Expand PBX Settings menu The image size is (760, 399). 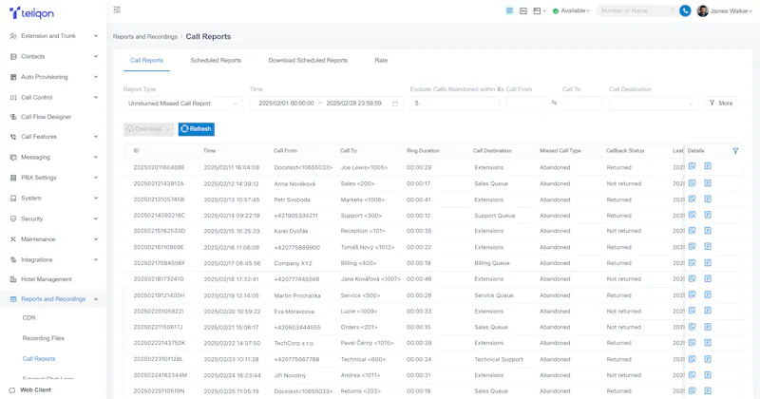[x=53, y=178]
